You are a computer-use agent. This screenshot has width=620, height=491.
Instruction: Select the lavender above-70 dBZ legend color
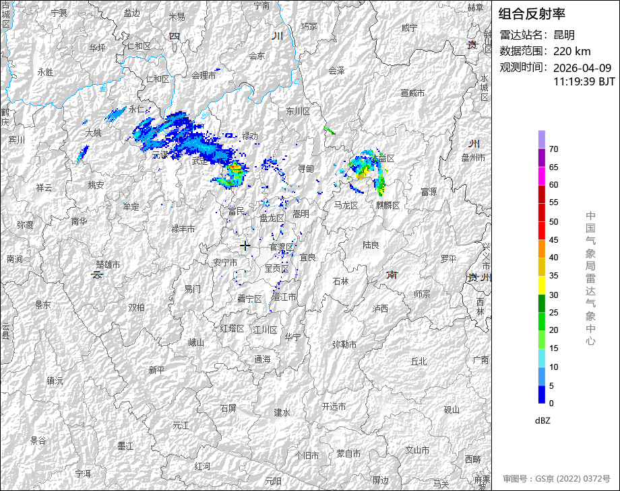542,140
